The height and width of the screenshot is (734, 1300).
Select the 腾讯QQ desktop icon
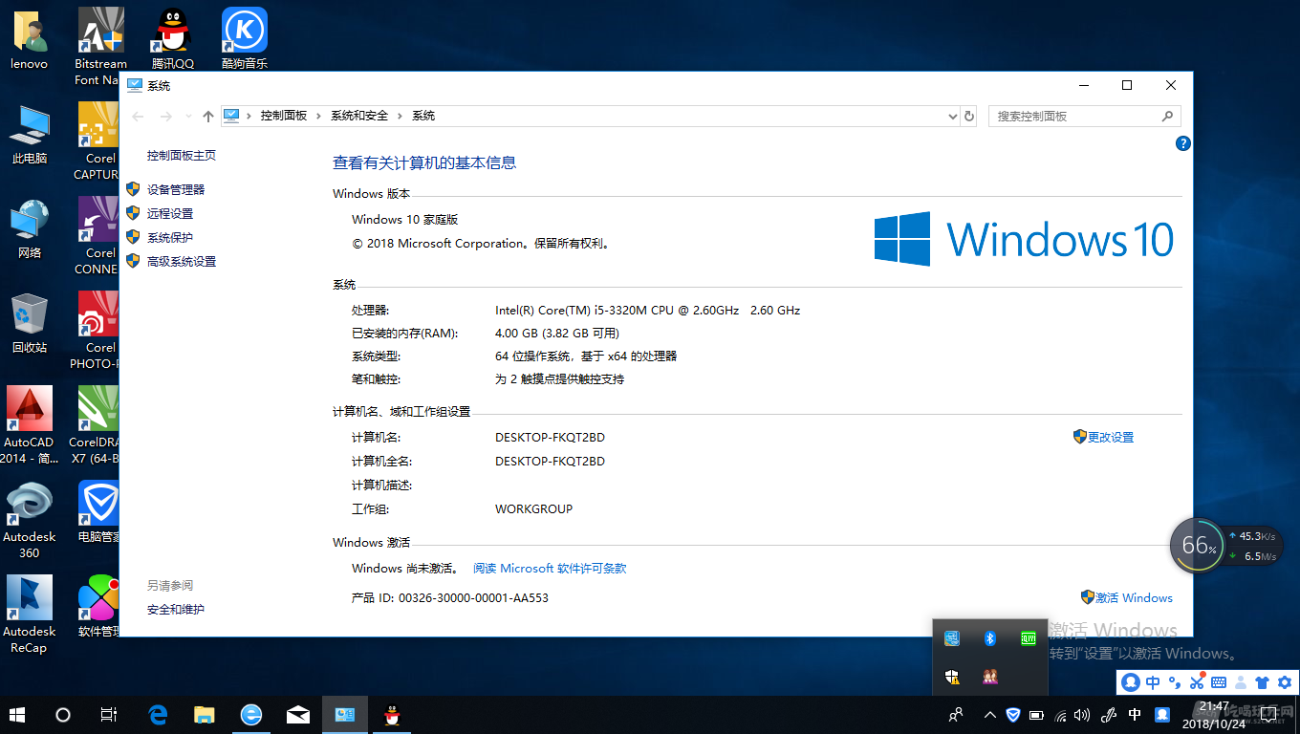173,40
